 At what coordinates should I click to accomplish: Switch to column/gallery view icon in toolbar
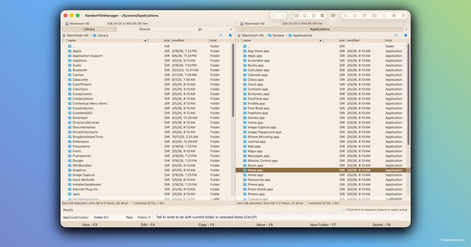305,16
